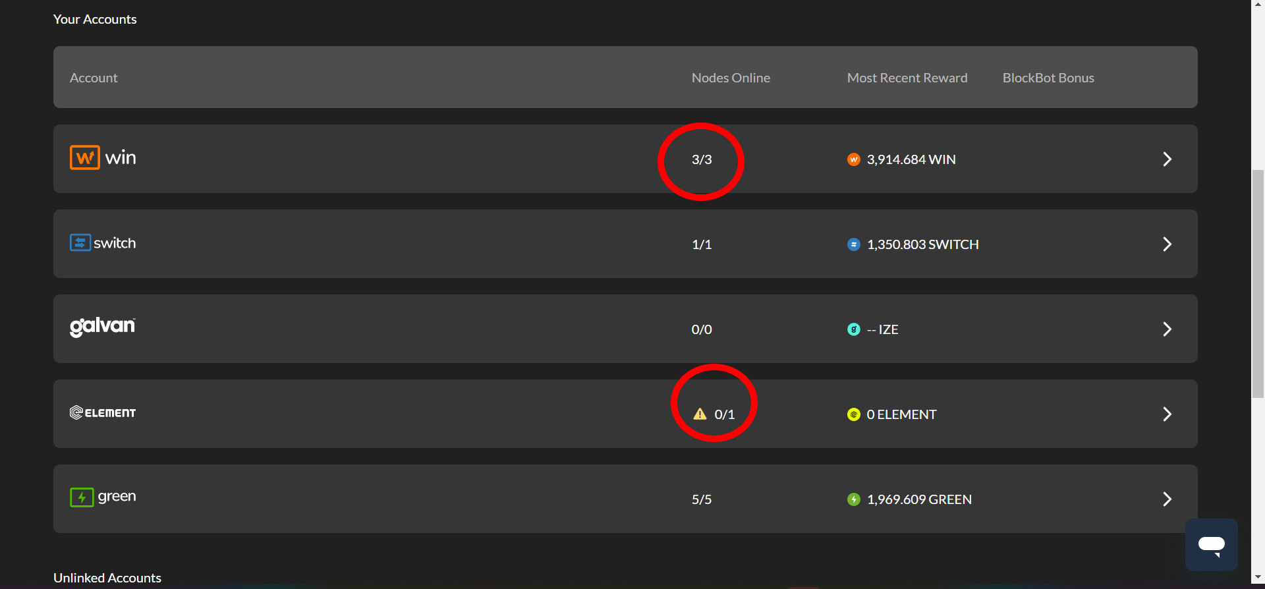This screenshot has width=1265, height=589.
Task: Click the yellow warning triangle on Element
Action: coord(700,414)
